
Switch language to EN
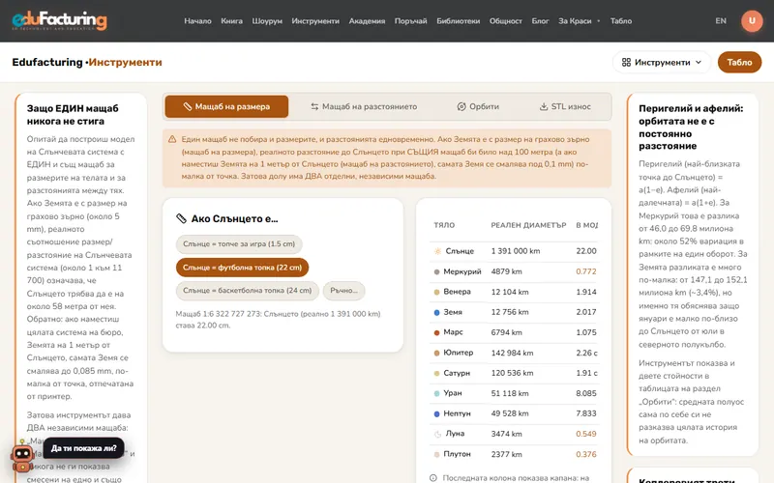coord(721,20)
